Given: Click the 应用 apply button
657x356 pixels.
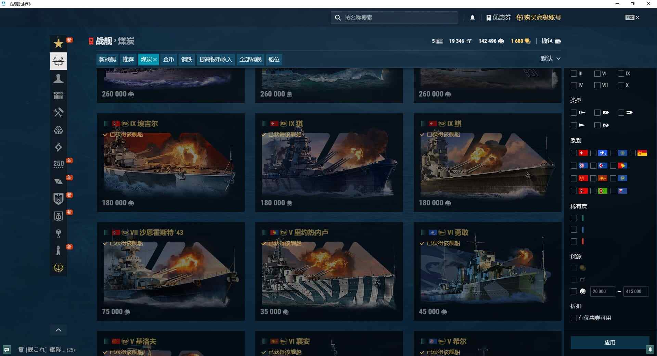Looking at the screenshot, I should pos(610,342).
